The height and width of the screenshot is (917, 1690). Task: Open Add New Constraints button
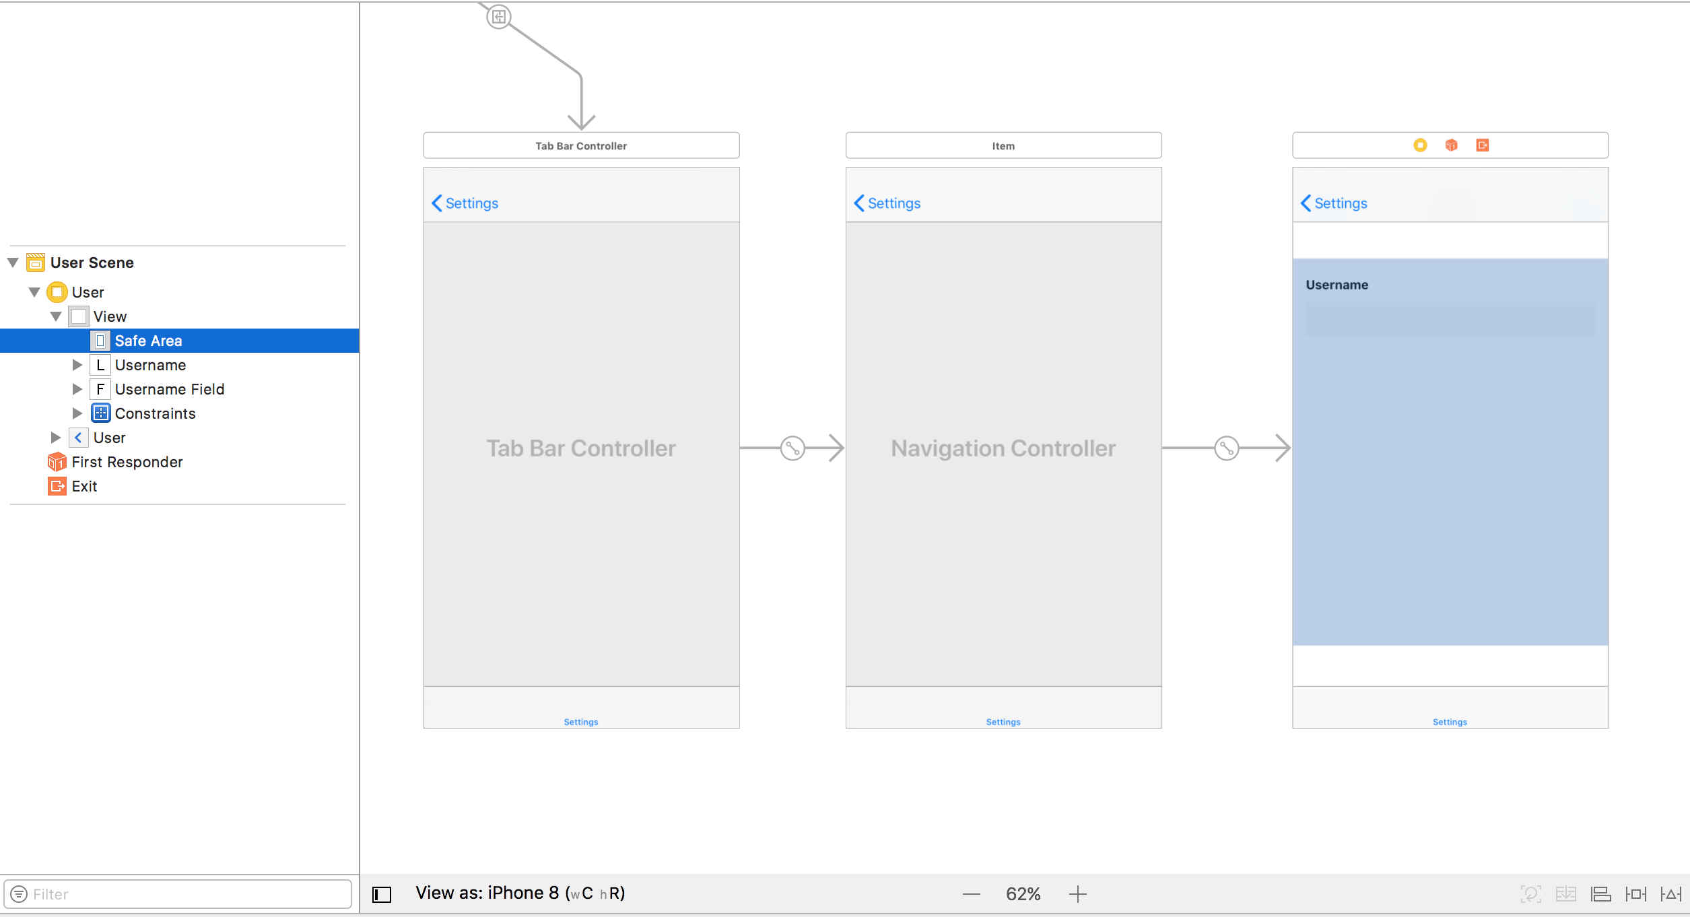pyautogui.click(x=1636, y=894)
